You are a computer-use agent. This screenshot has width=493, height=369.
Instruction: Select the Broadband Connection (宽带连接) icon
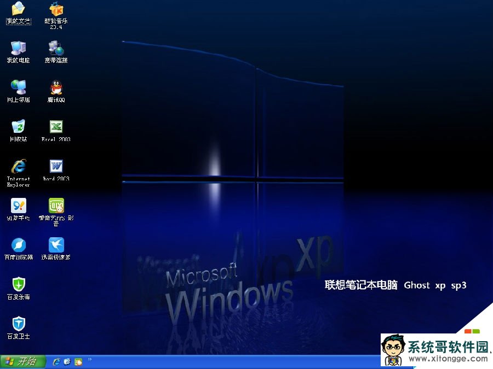56,48
